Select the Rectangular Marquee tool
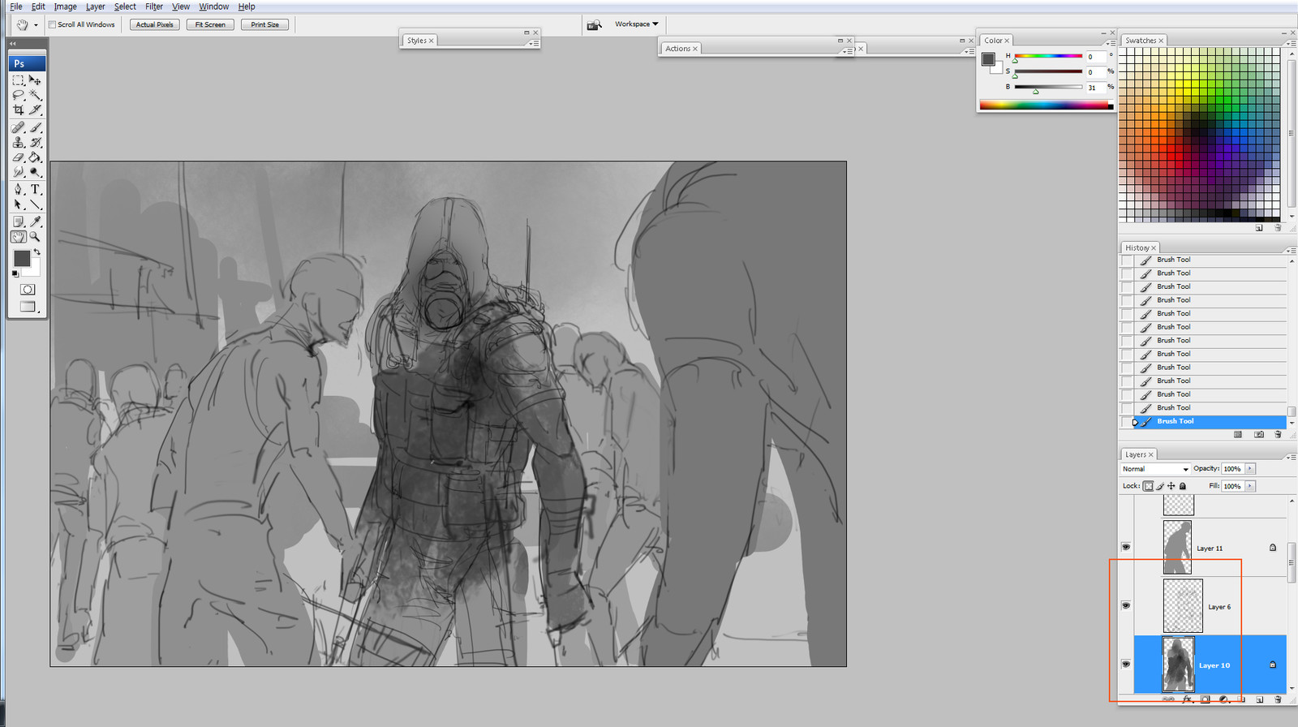The width and height of the screenshot is (1298, 727). [x=18, y=80]
